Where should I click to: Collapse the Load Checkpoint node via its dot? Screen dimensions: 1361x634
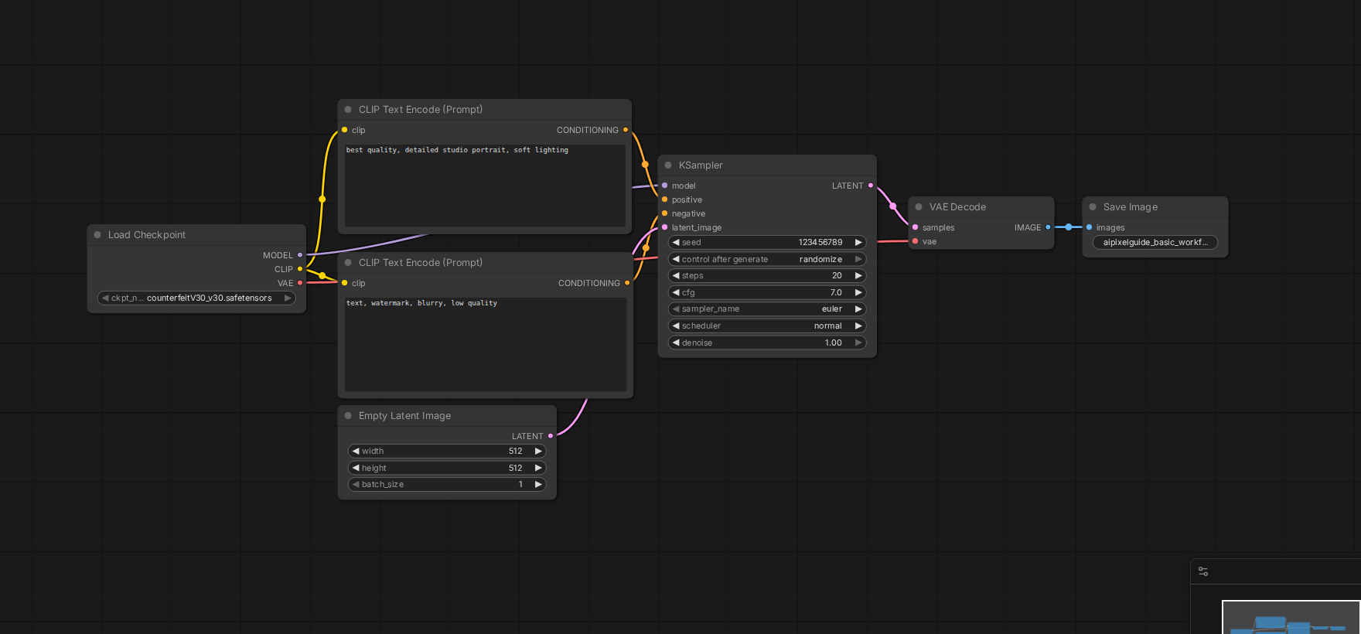coord(97,235)
